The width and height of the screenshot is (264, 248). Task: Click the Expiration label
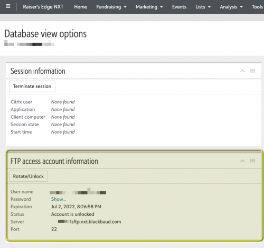coord(21,207)
